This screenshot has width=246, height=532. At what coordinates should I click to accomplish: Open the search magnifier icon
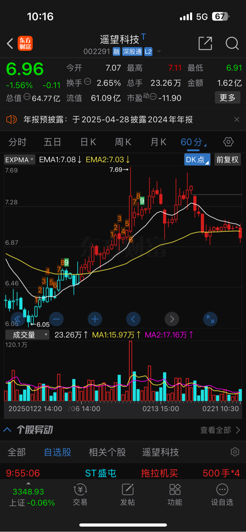click(x=232, y=43)
